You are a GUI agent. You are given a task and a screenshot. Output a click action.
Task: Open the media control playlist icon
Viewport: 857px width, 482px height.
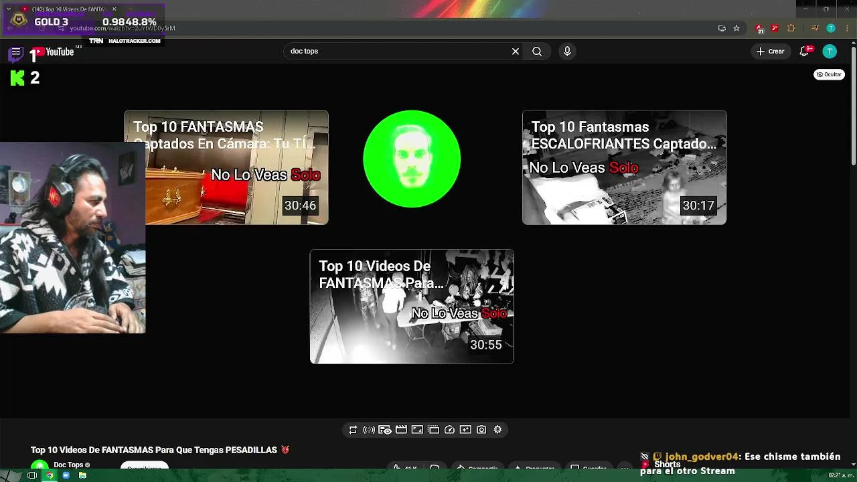pyautogui.click(x=815, y=28)
